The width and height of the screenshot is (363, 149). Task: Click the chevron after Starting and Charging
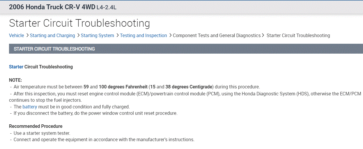point(78,35)
